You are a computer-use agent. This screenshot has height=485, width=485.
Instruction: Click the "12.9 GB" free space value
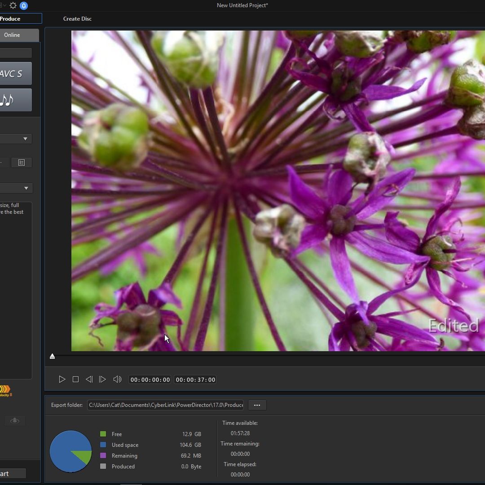[192, 434]
